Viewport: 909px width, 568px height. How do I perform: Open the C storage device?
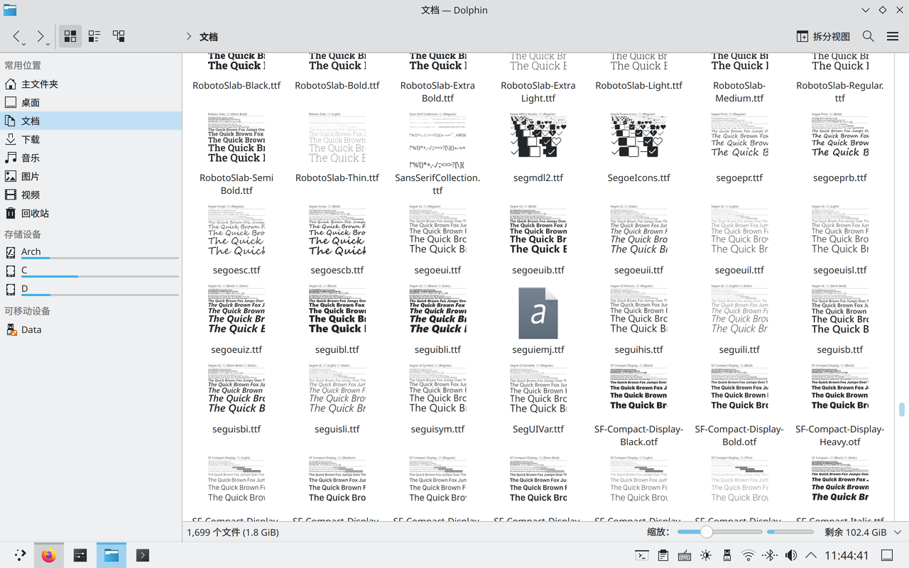[x=91, y=271]
